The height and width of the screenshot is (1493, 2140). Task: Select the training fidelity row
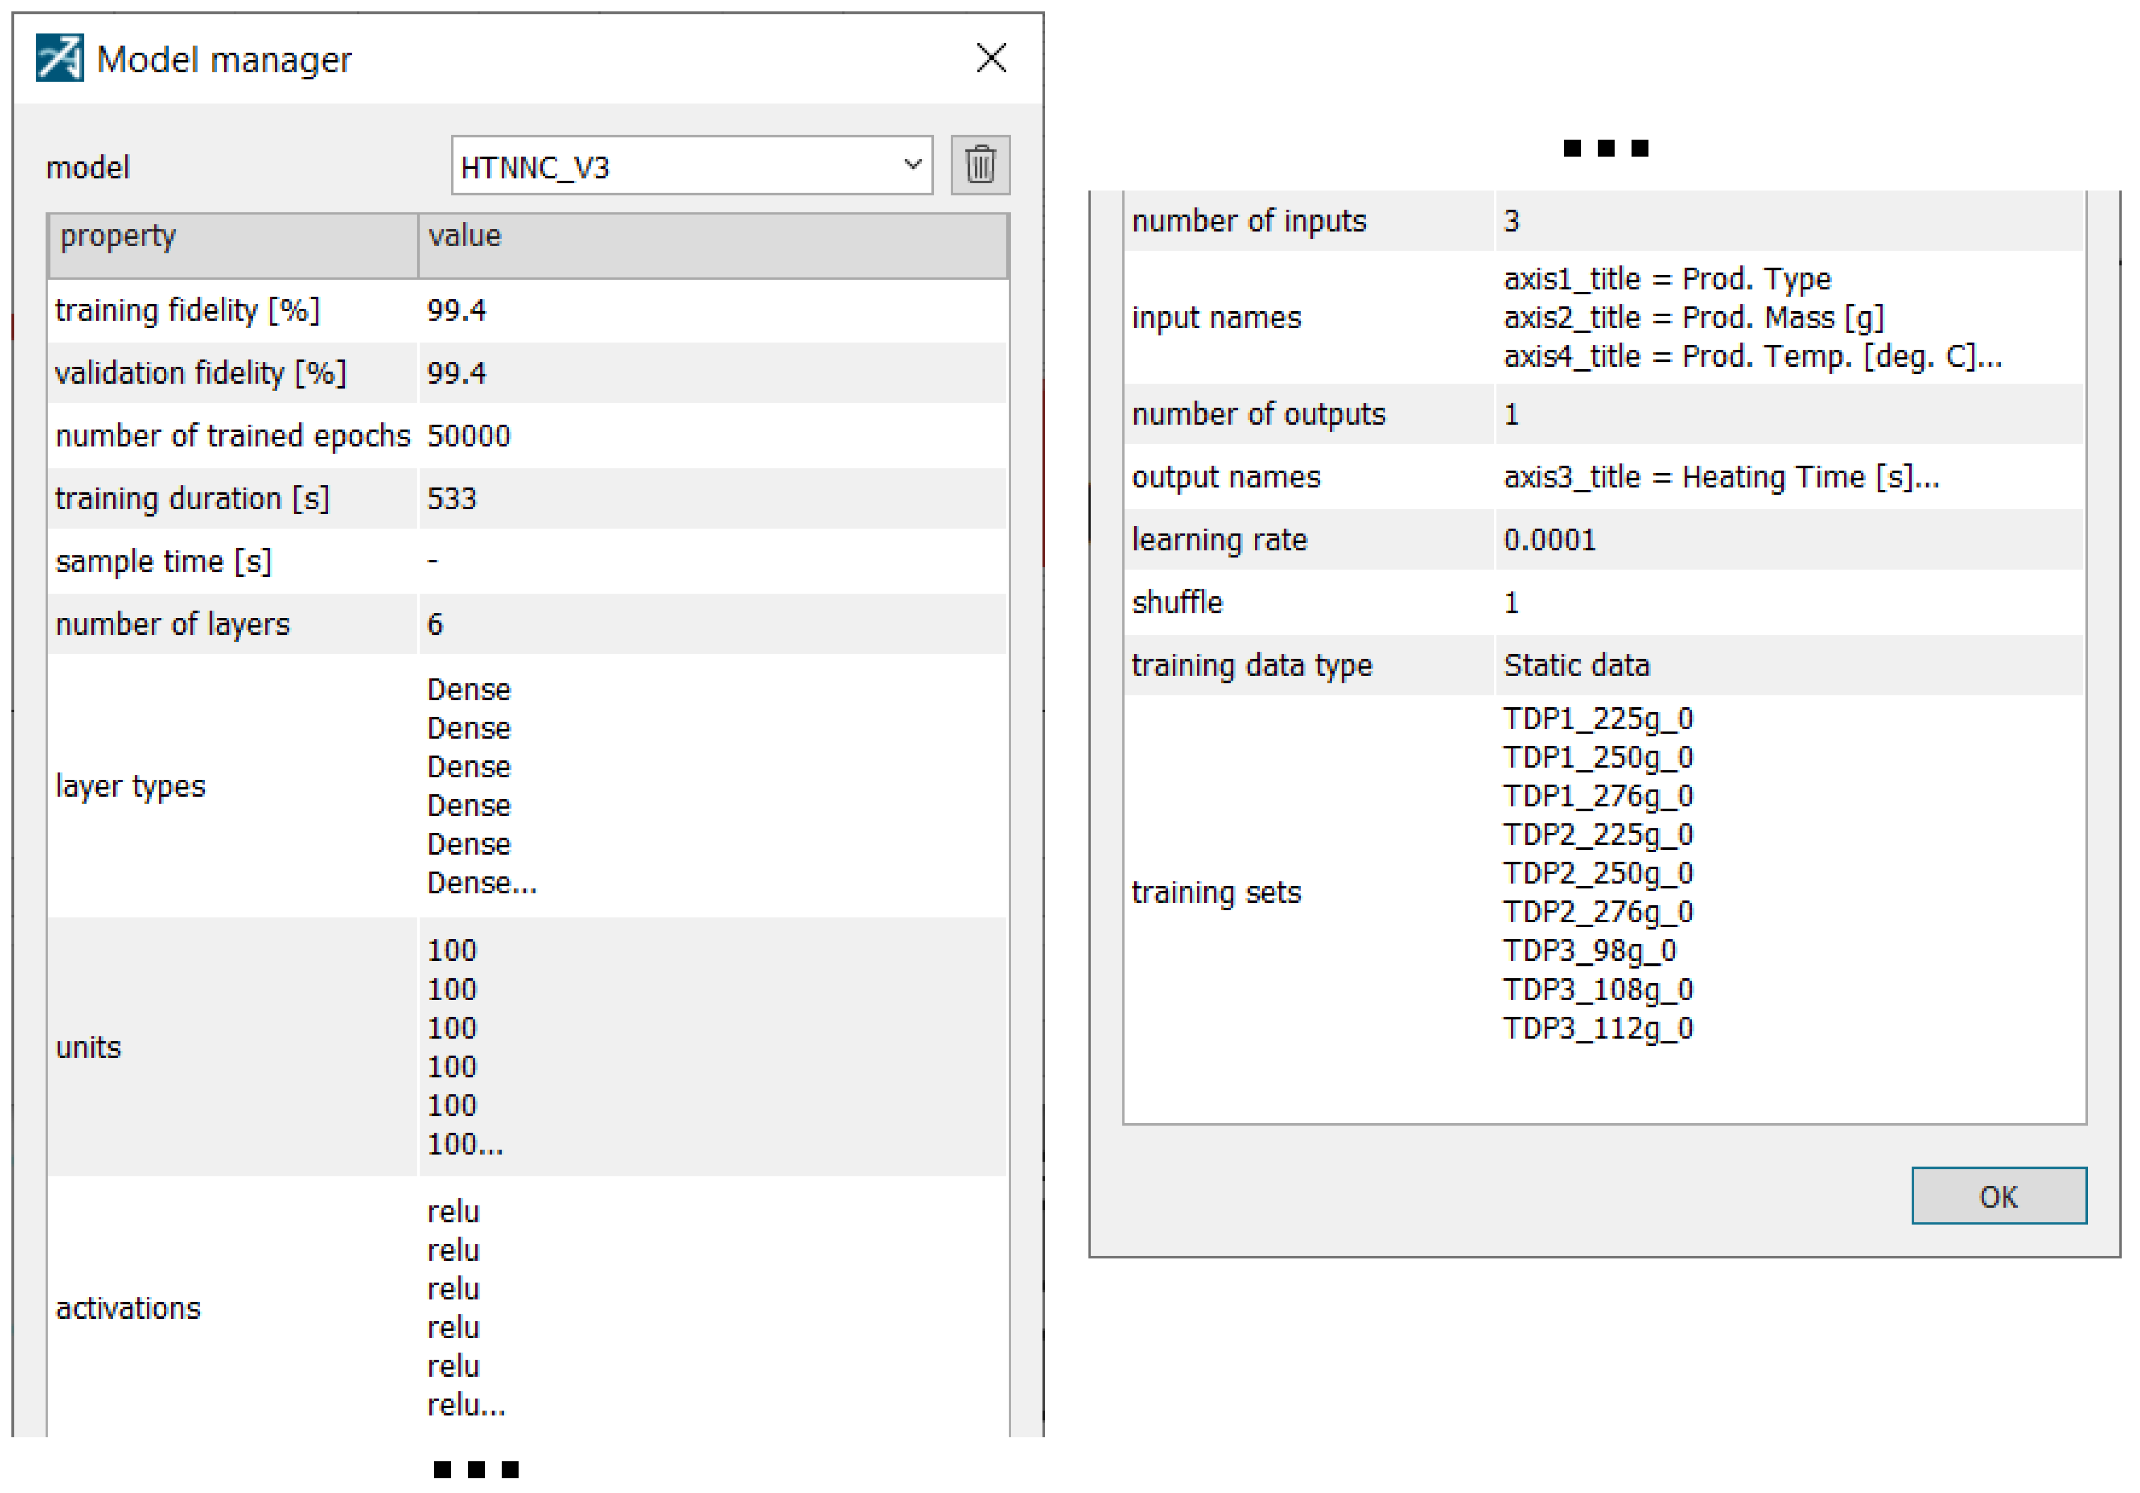click(x=187, y=311)
